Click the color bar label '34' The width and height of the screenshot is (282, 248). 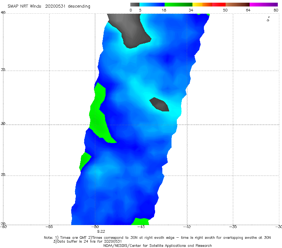[191, 10]
